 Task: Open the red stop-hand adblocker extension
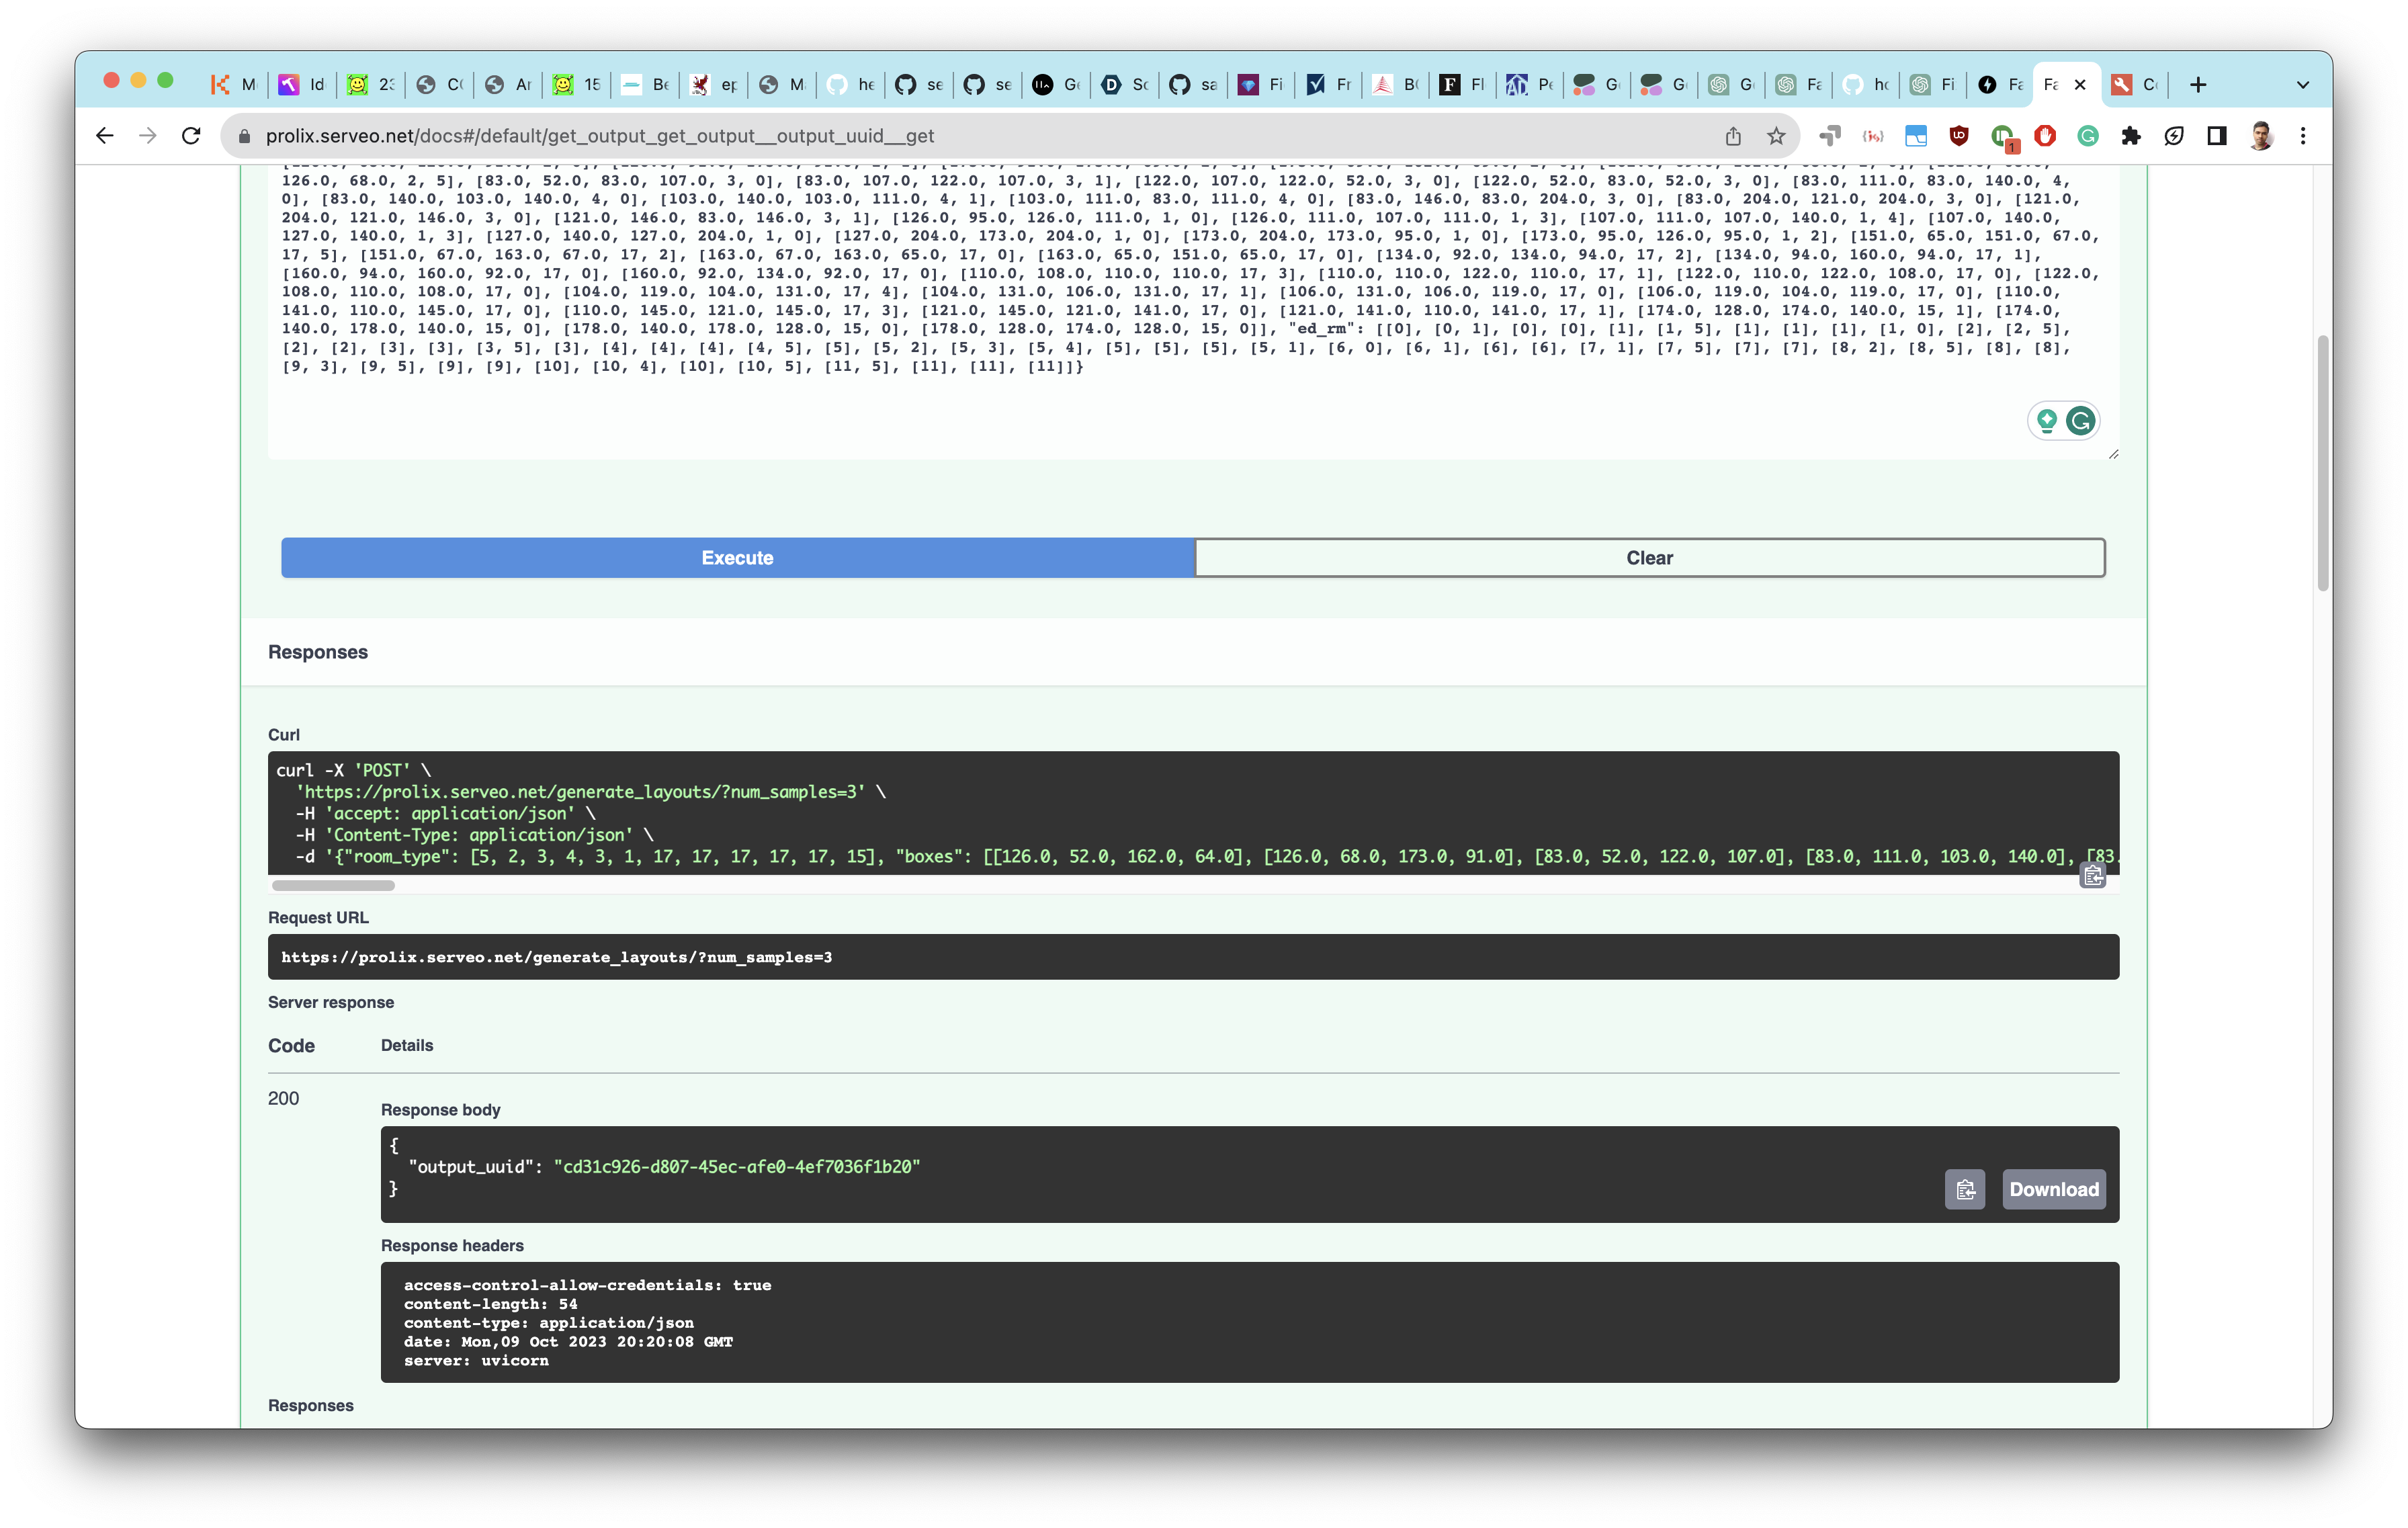pos(2045,136)
